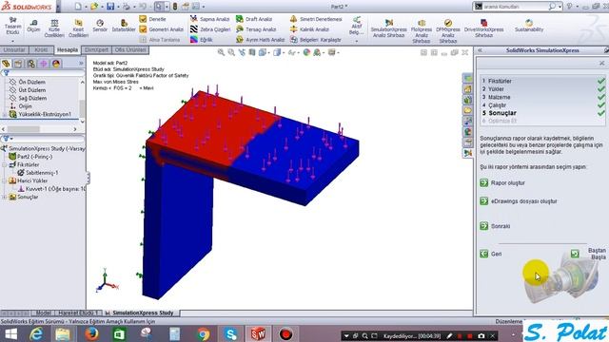Go to step 4 Çalıştır
The image size is (609, 342).
tap(497, 105)
